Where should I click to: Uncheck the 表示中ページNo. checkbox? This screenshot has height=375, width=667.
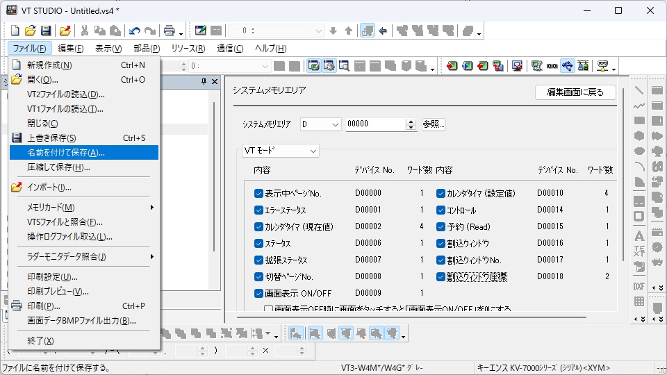[258, 194]
